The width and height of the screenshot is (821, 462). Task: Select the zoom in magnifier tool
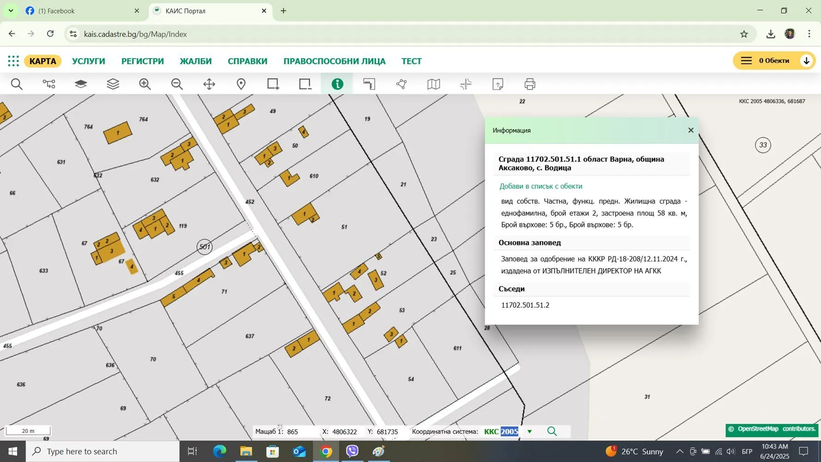pyautogui.click(x=145, y=84)
